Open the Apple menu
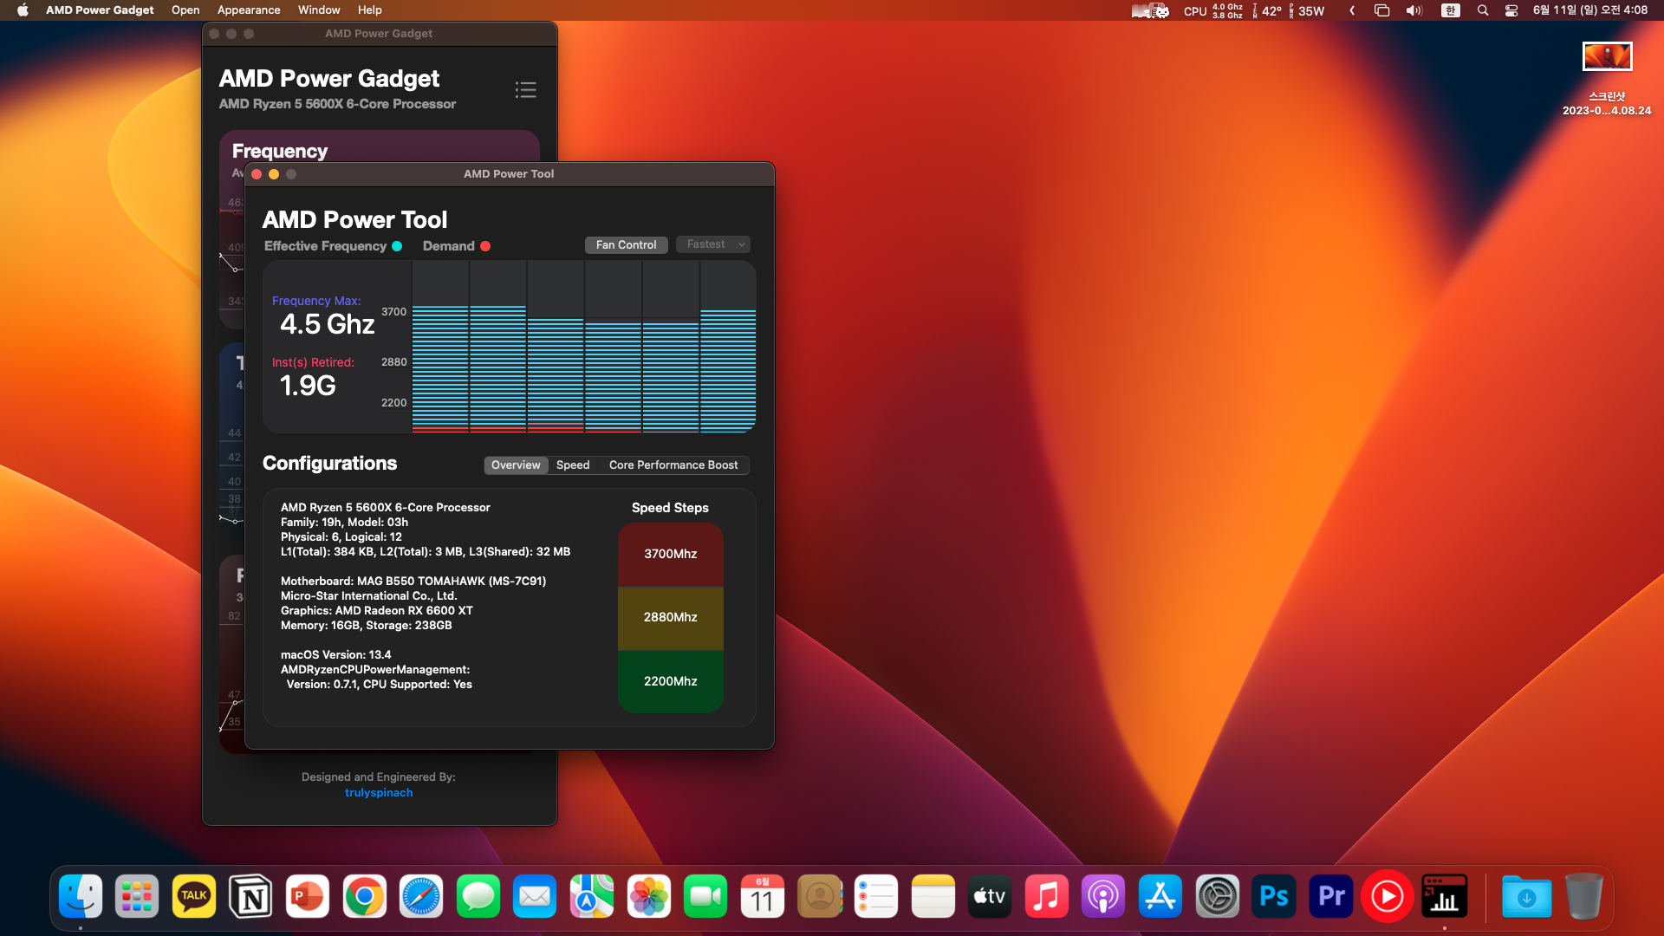Screen dimensions: 1664x936 tap(23, 10)
